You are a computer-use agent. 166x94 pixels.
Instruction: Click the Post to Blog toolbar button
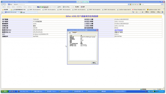coord(66,7)
